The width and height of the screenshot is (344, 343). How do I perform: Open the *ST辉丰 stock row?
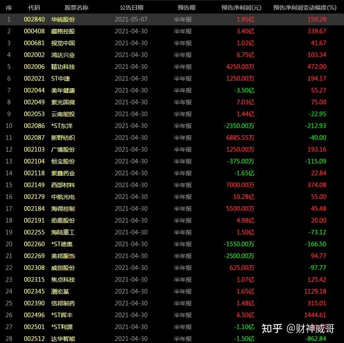172,315
